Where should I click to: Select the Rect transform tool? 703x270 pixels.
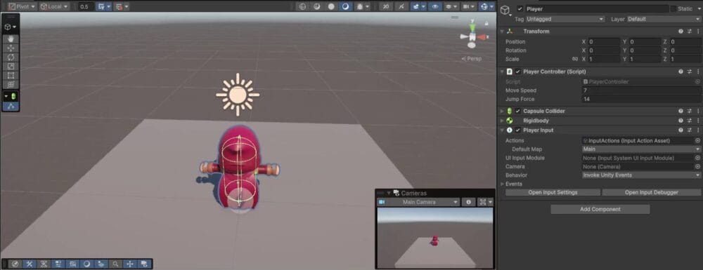[11, 76]
